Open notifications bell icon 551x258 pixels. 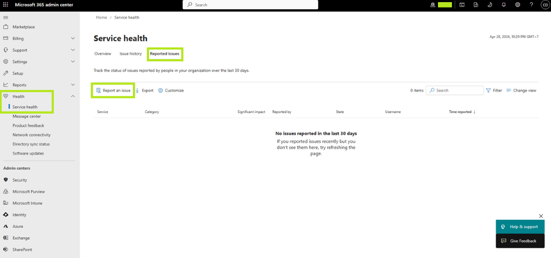(x=504, y=4)
